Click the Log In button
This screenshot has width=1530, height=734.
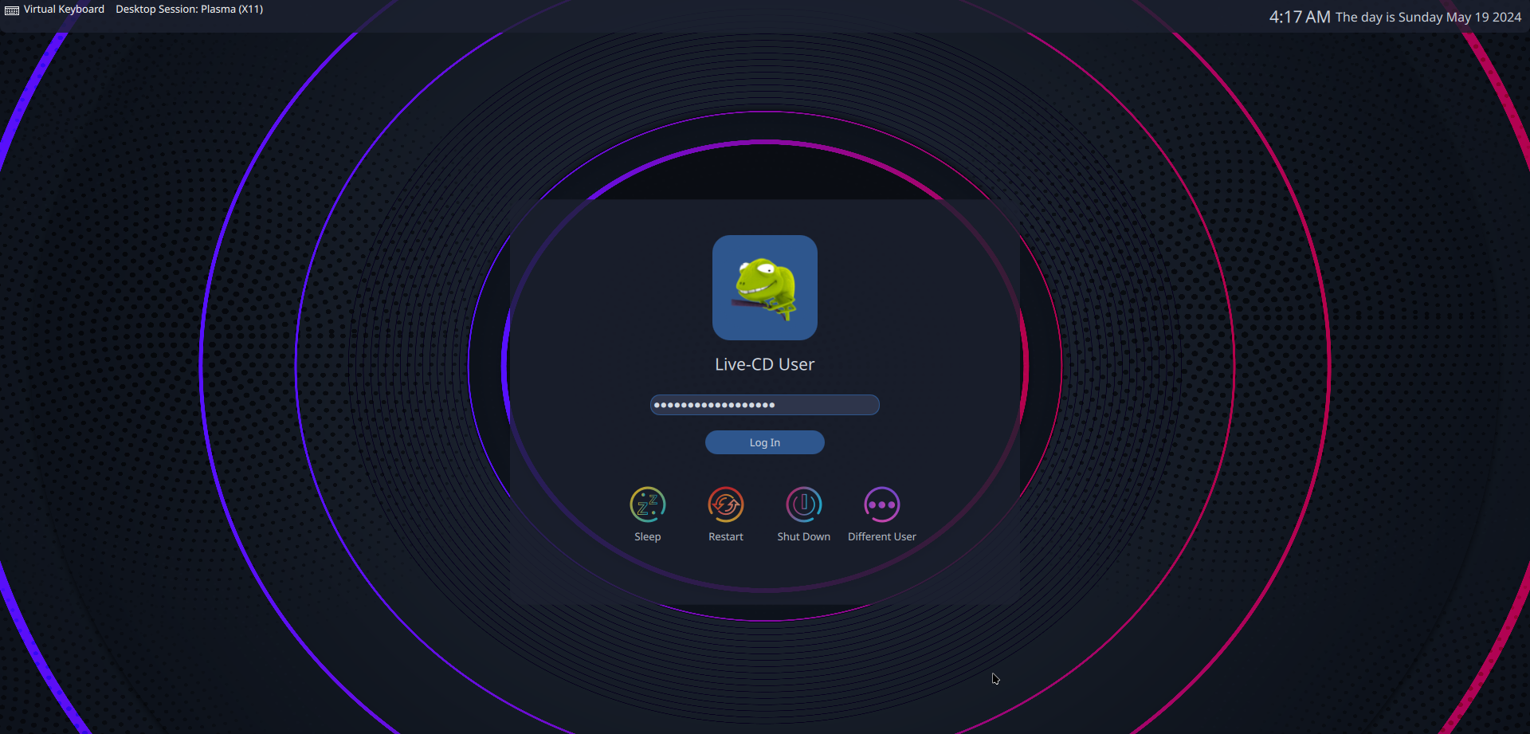click(x=765, y=442)
